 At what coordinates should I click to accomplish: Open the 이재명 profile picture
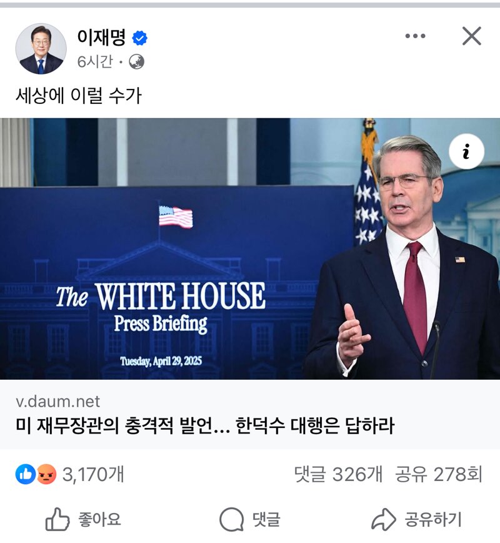(41, 49)
